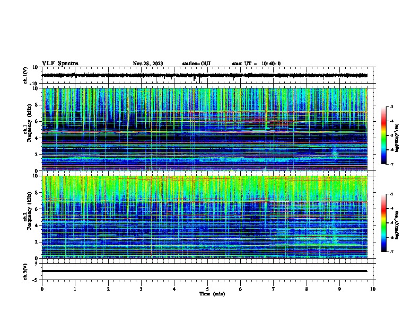Click the "VLF Spectra" plot title
Screen dimensions: 420x324
coord(60,64)
